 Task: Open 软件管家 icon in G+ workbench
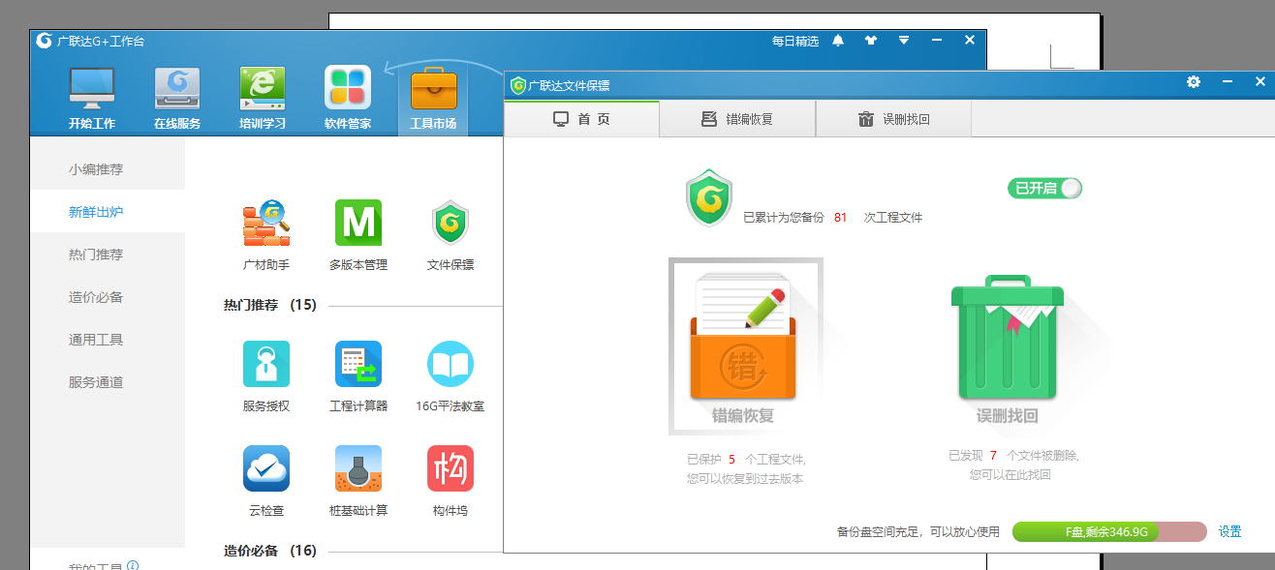(348, 98)
